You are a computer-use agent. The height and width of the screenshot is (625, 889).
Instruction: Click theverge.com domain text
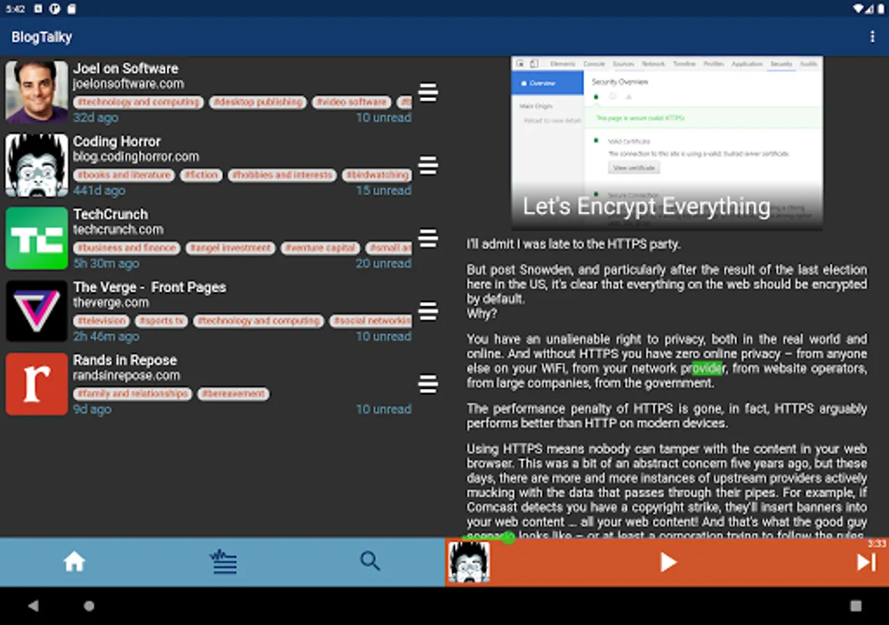coord(111,303)
